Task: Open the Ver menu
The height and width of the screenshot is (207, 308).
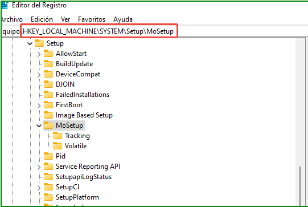Action: pos(65,19)
